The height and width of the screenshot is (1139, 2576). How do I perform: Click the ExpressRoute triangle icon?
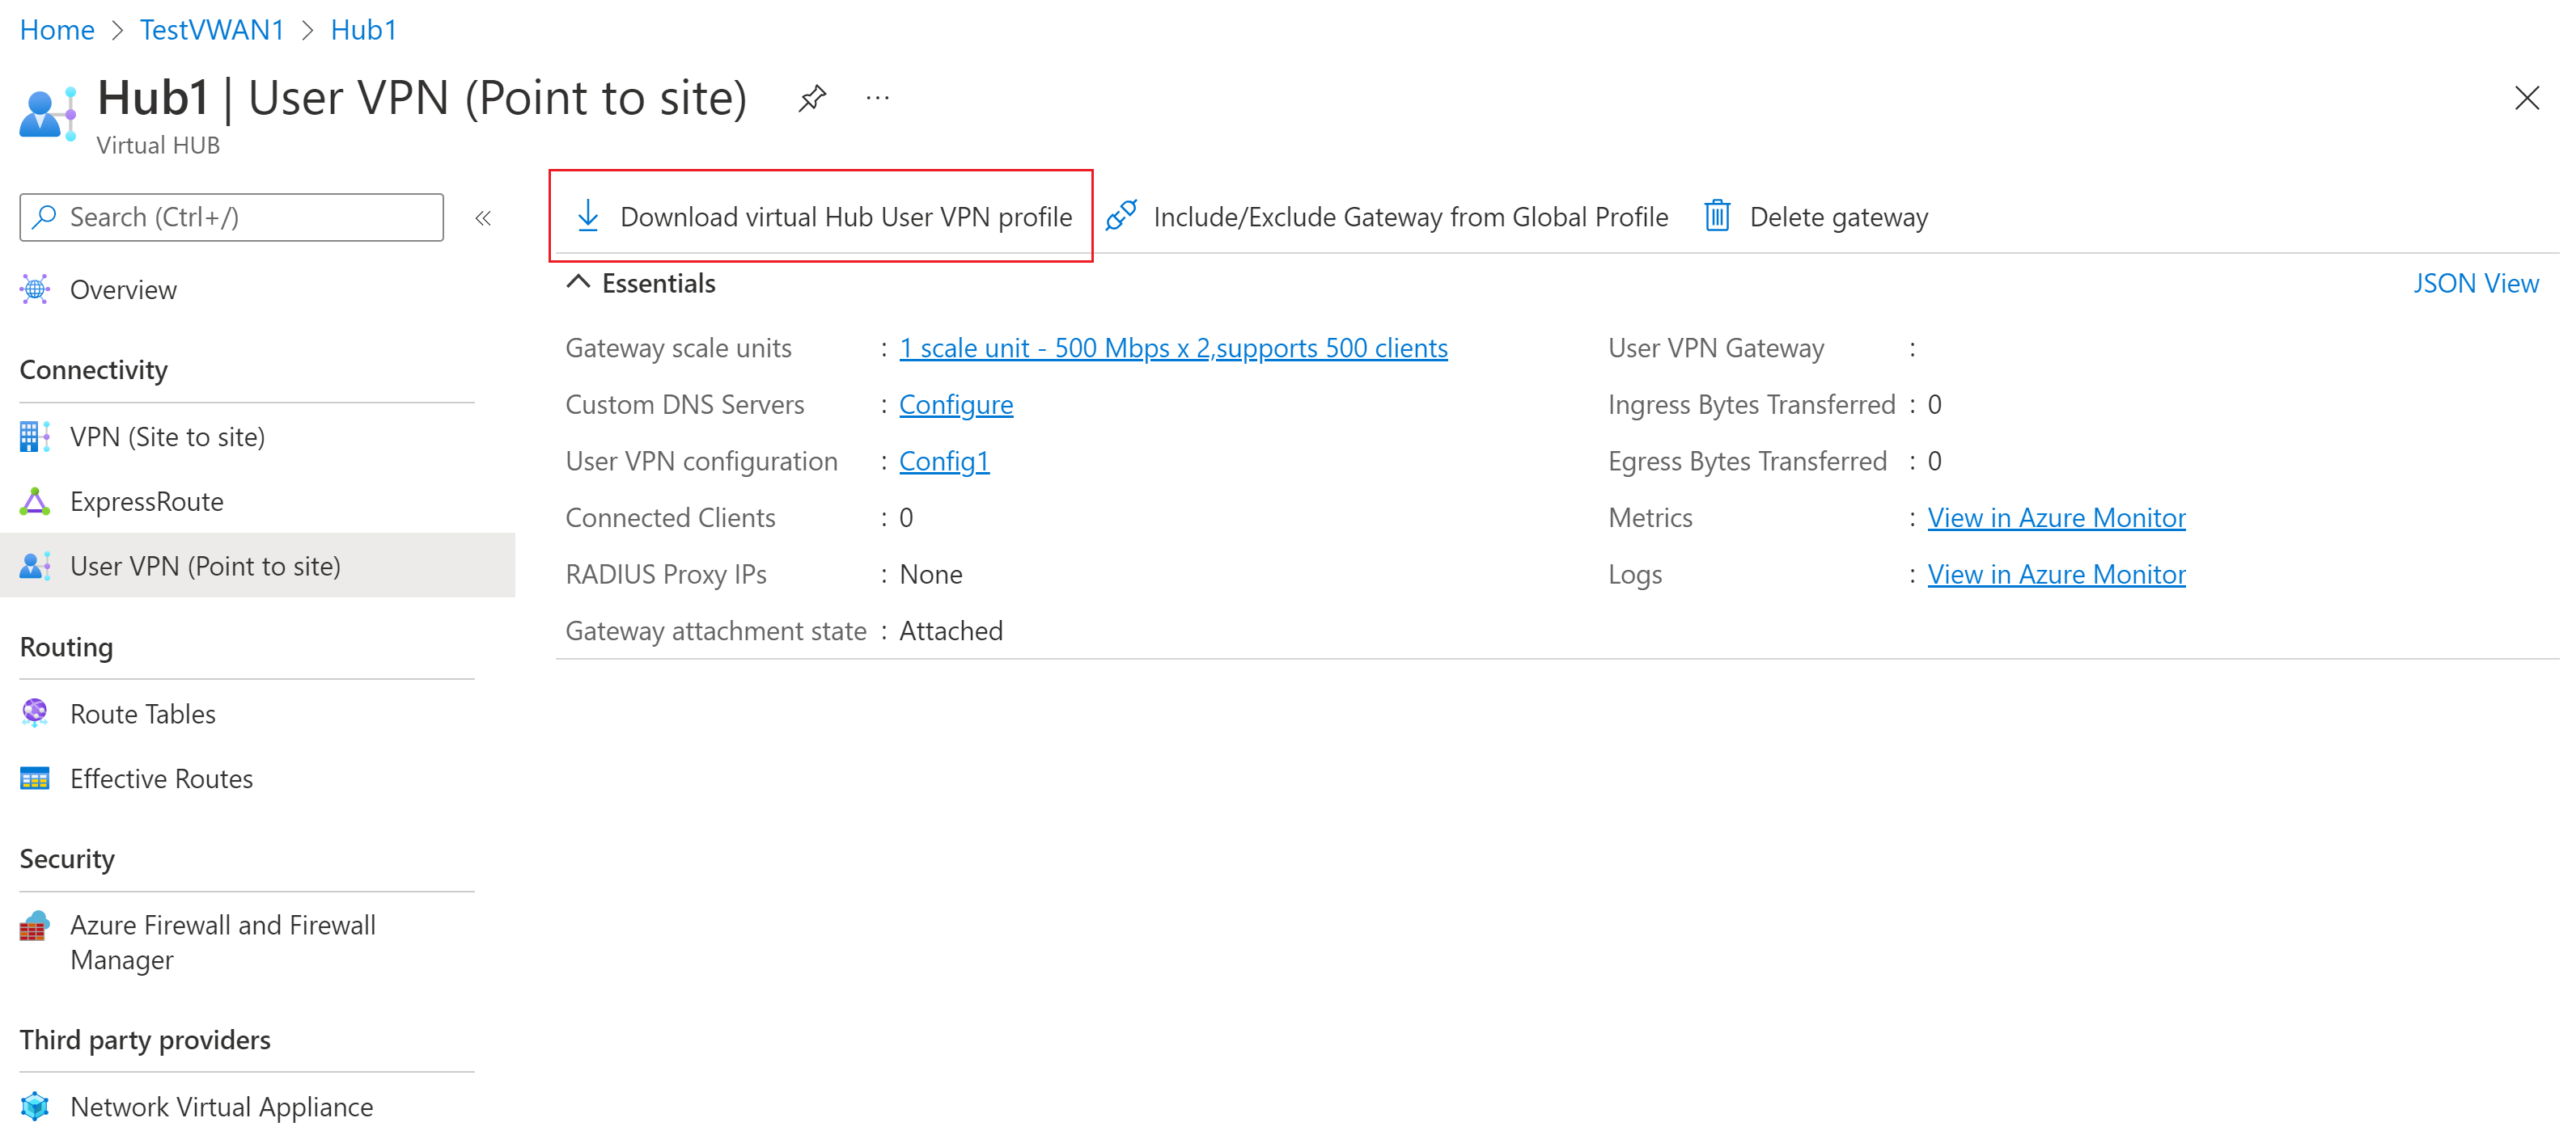[x=35, y=501]
